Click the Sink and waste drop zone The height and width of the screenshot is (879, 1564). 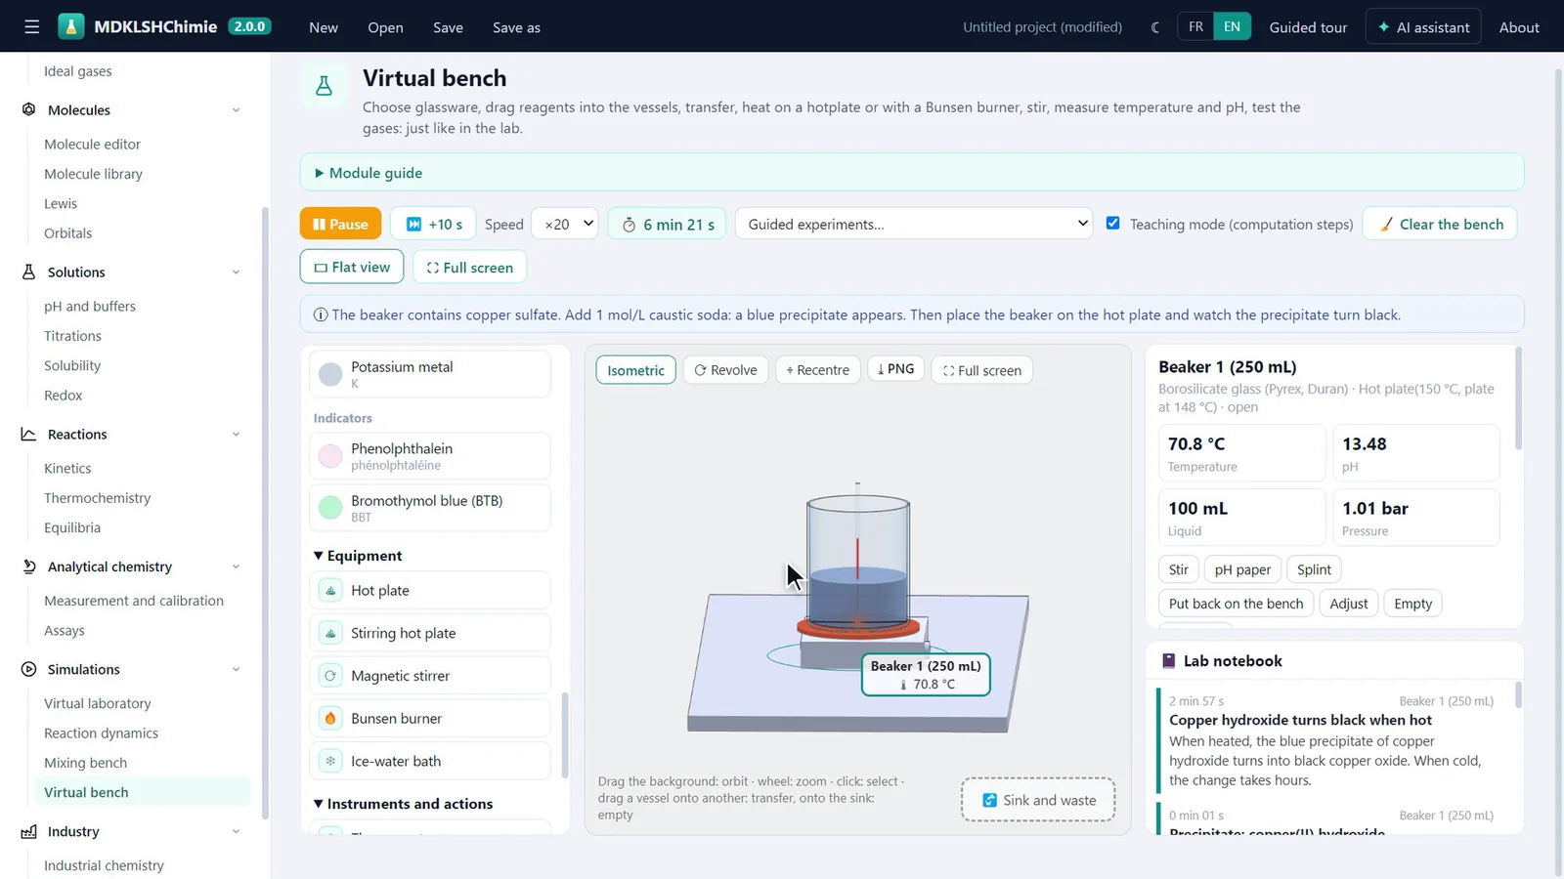(1038, 800)
